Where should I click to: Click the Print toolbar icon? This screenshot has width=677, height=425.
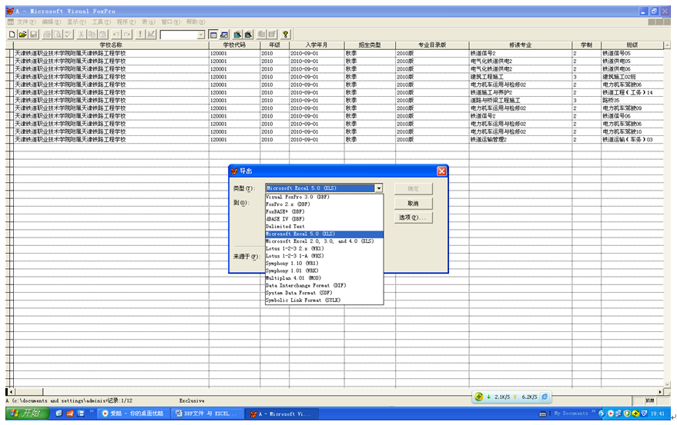click(x=47, y=35)
